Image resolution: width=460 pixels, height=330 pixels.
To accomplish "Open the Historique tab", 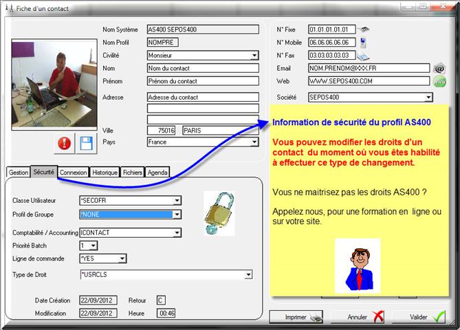I will click(105, 173).
